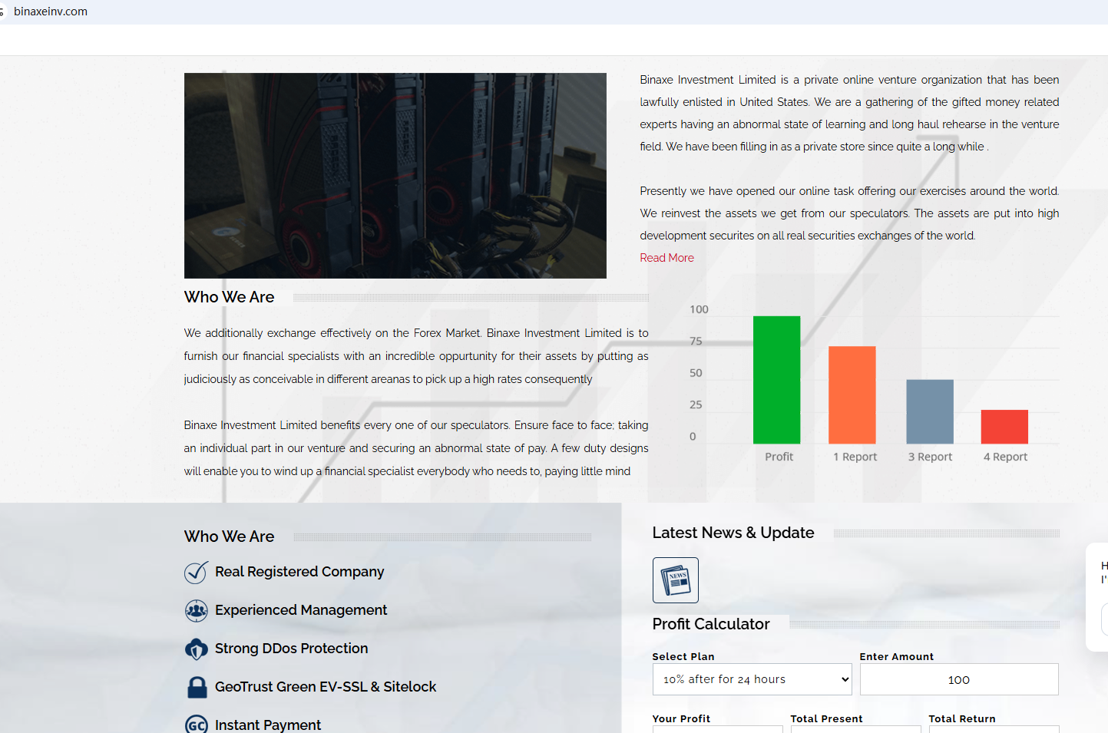Click the orange 1 Report bar
Screen dimensions: 1108x733
[852, 395]
